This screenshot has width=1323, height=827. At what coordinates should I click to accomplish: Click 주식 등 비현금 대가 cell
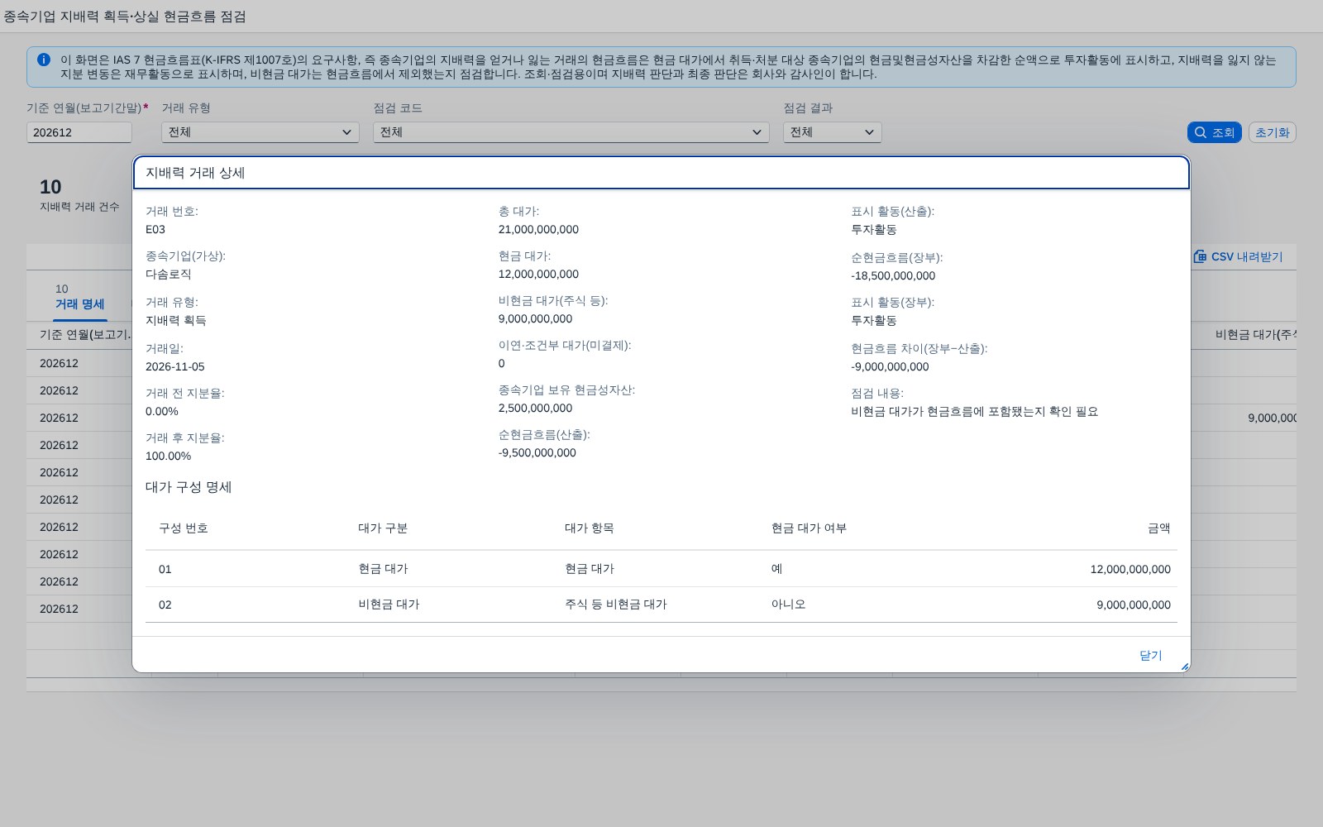[616, 605]
